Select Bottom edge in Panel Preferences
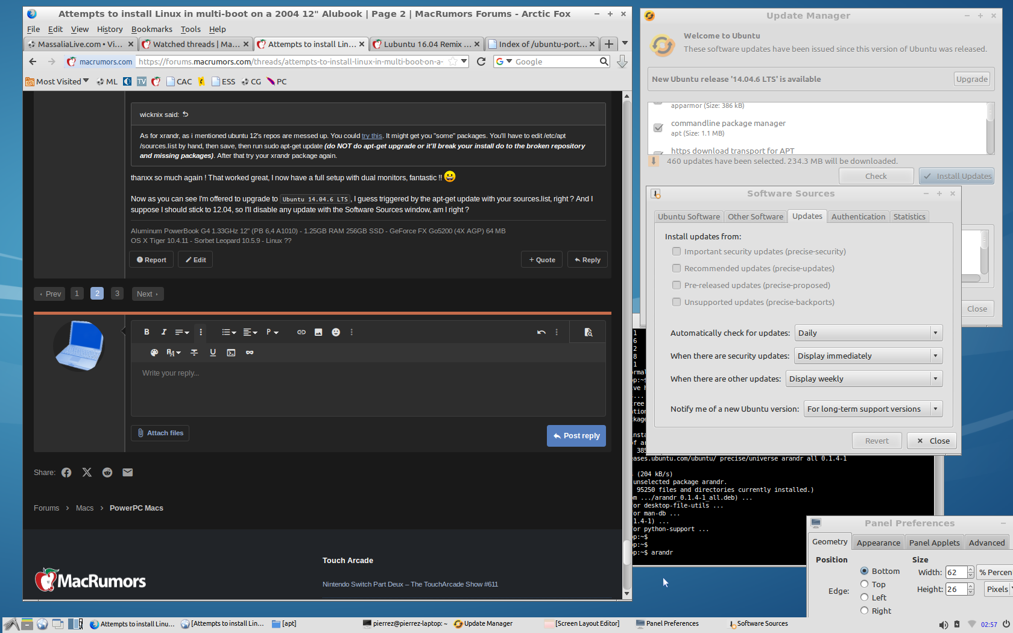1013x633 pixels. [864, 571]
